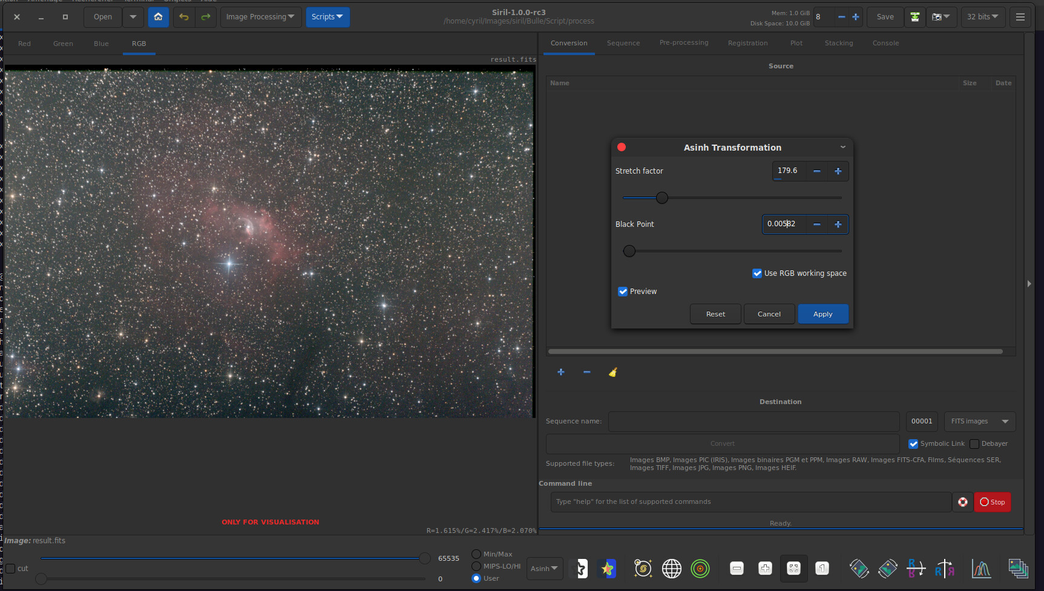This screenshot has height=591, width=1044.
Task: Click Apply in Asinh Transformation dialog
Action: coord(822,314)
